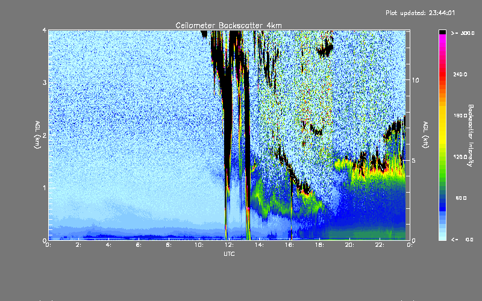Click the '10:' tick on UTC axis
Viewport: 482px width, 301px height.
(199, 245)
